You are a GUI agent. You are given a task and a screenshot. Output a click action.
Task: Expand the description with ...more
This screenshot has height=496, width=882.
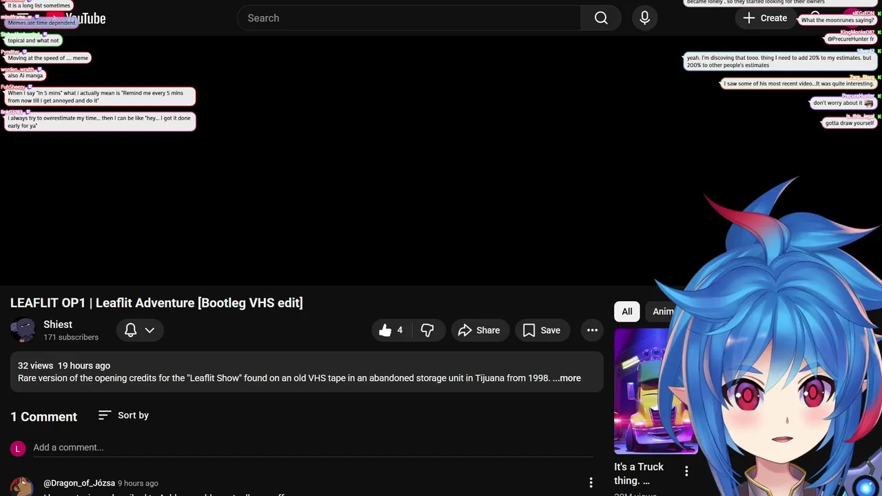click(x=566, y=378)
